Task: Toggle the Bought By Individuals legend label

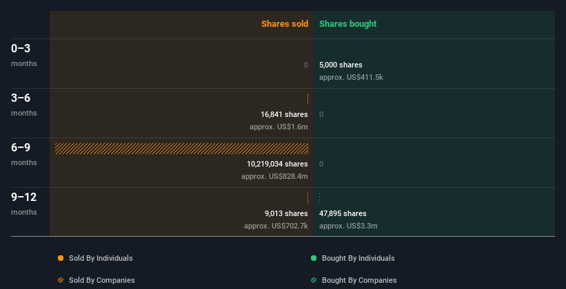Action: click(x=358, y=258)
